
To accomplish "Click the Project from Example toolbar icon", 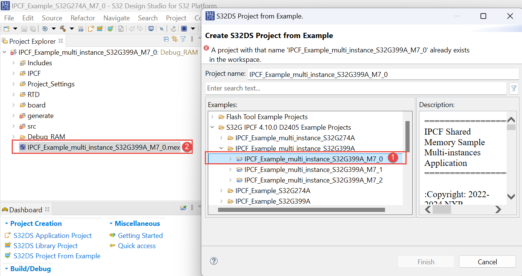I will click(110, 29).
